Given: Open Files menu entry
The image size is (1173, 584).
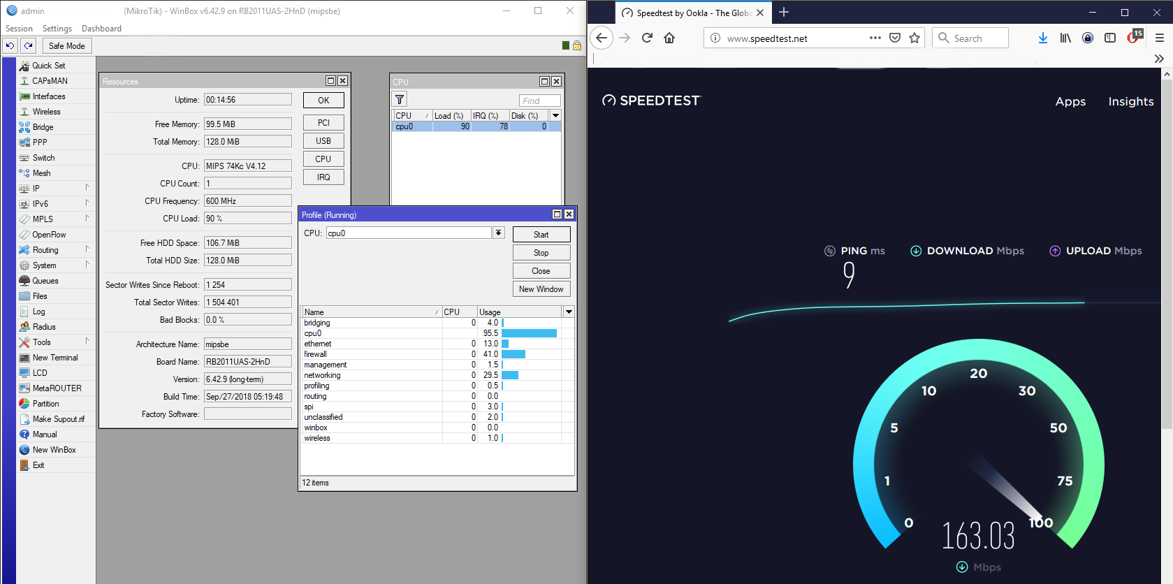Looking at the screenshot, I should (x=40, y=296).
